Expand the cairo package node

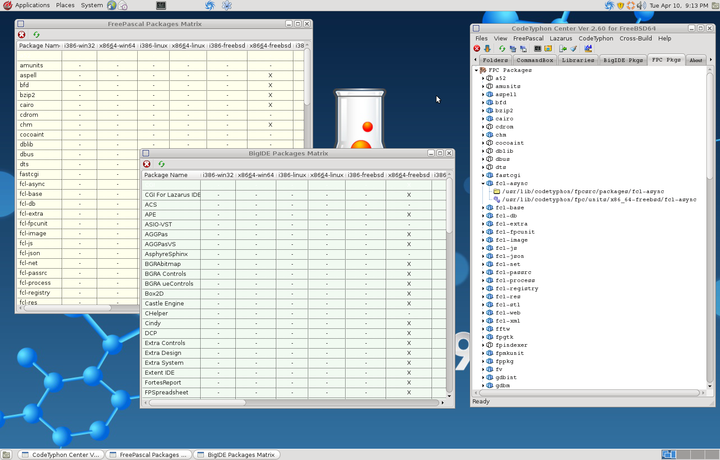[x=483, y=119]
